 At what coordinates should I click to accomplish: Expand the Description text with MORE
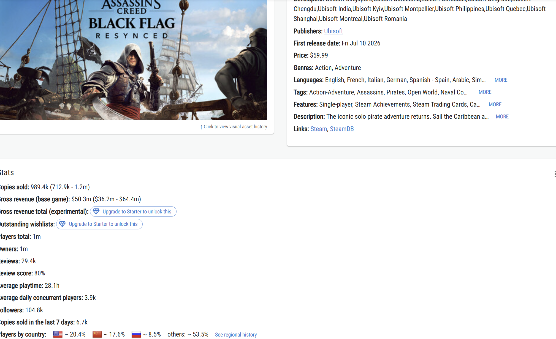pos(502,116)
